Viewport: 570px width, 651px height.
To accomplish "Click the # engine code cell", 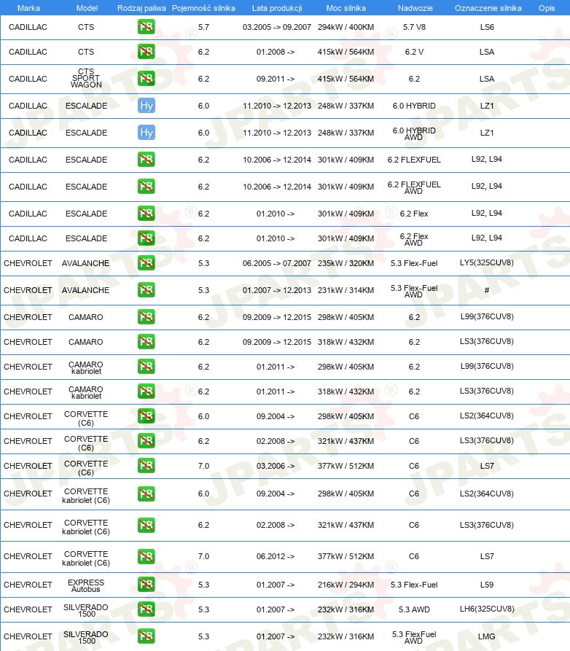I will point(487,290).
